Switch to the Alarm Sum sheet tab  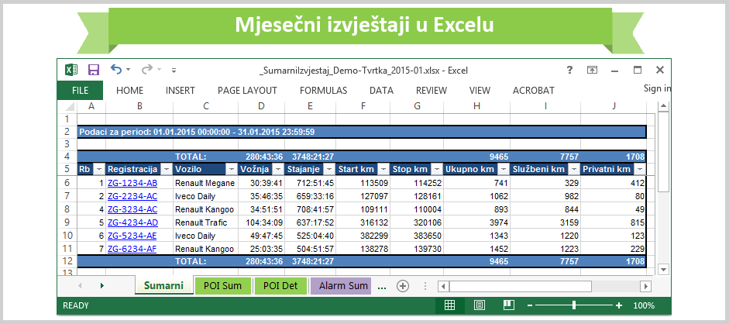coord(341,285)
